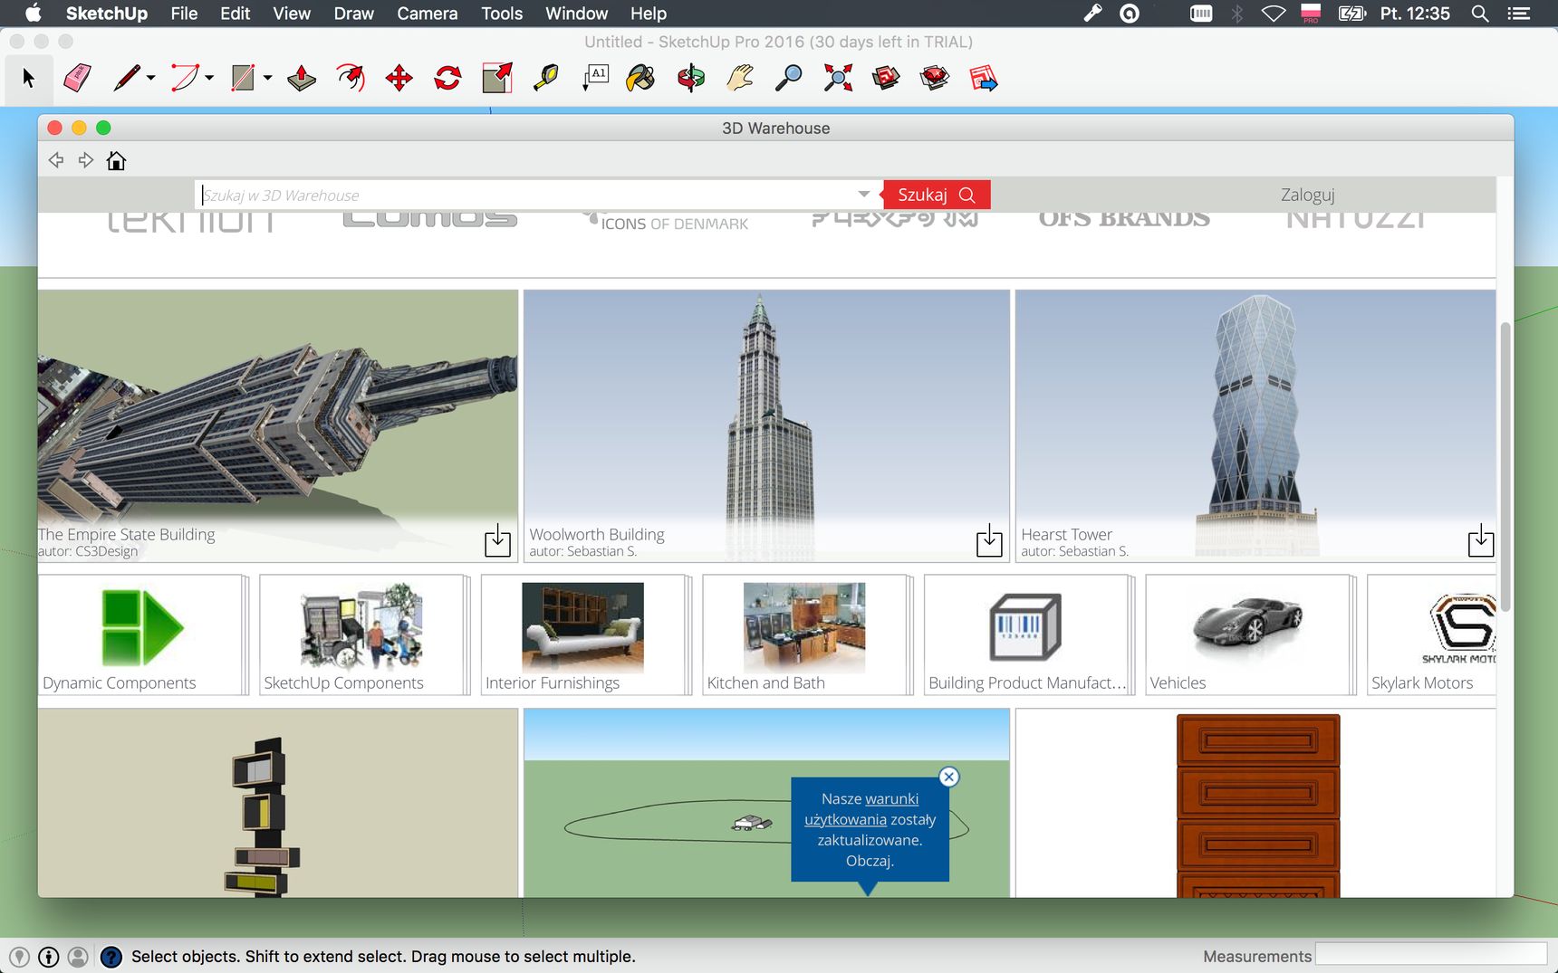Viewport: 1558px width, 973px height.
Task: Pick the Tape Measure tool
Action: coord(545,78)
